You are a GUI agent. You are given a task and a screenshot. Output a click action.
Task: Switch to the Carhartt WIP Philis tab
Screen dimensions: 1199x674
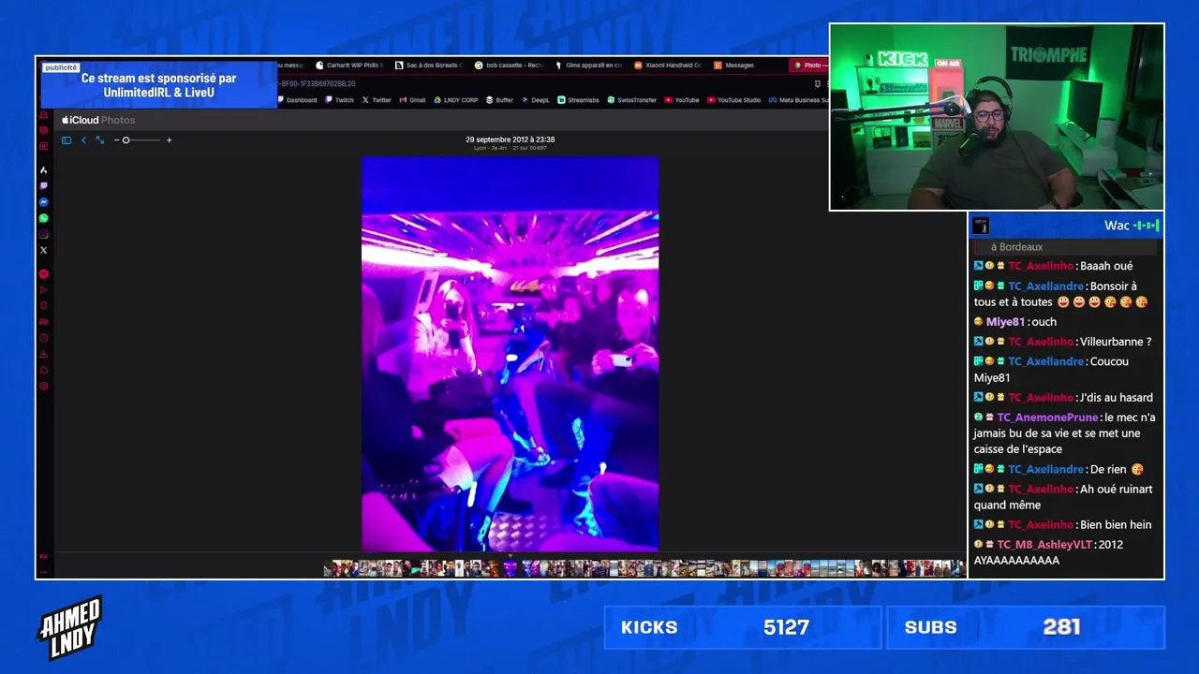tap(348, 66)
